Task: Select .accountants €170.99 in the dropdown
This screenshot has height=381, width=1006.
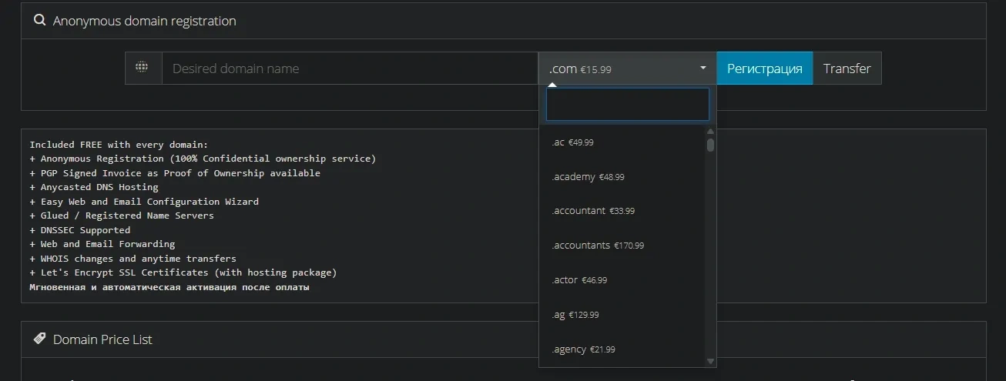Action: pyautogui.click(x=598, y=246)
